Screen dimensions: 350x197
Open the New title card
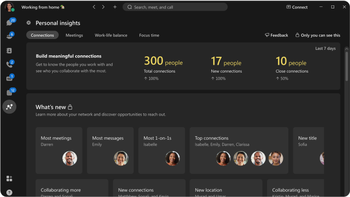309,150
